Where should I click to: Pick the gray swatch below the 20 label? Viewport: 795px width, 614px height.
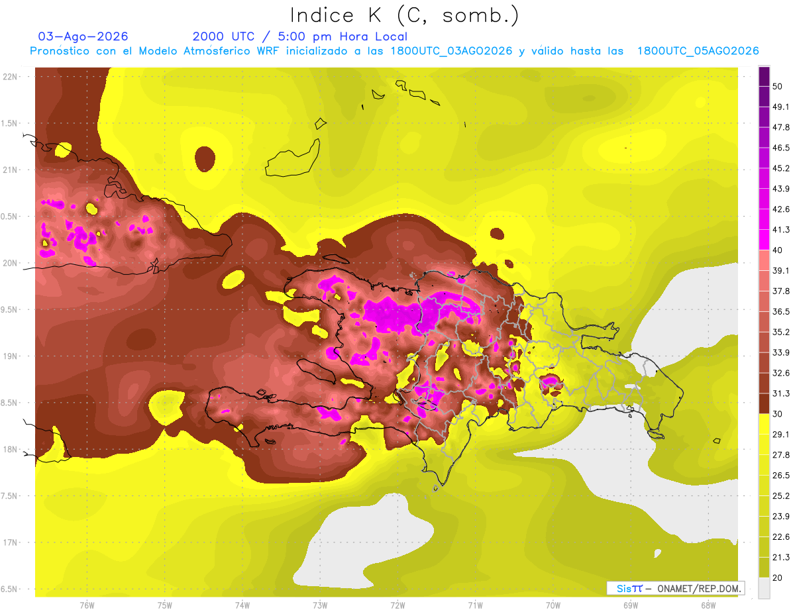coord(765,588)
